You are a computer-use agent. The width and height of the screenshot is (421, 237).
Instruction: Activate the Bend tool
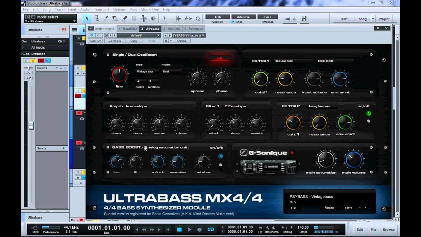[x=144, y=19]
